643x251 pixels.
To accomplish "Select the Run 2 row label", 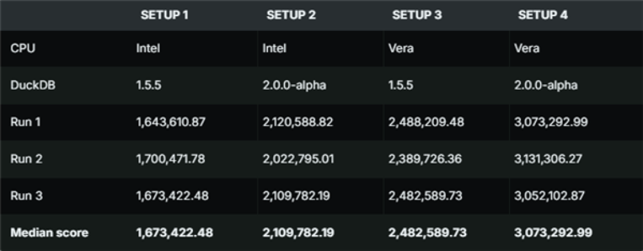I will [26, 159].
